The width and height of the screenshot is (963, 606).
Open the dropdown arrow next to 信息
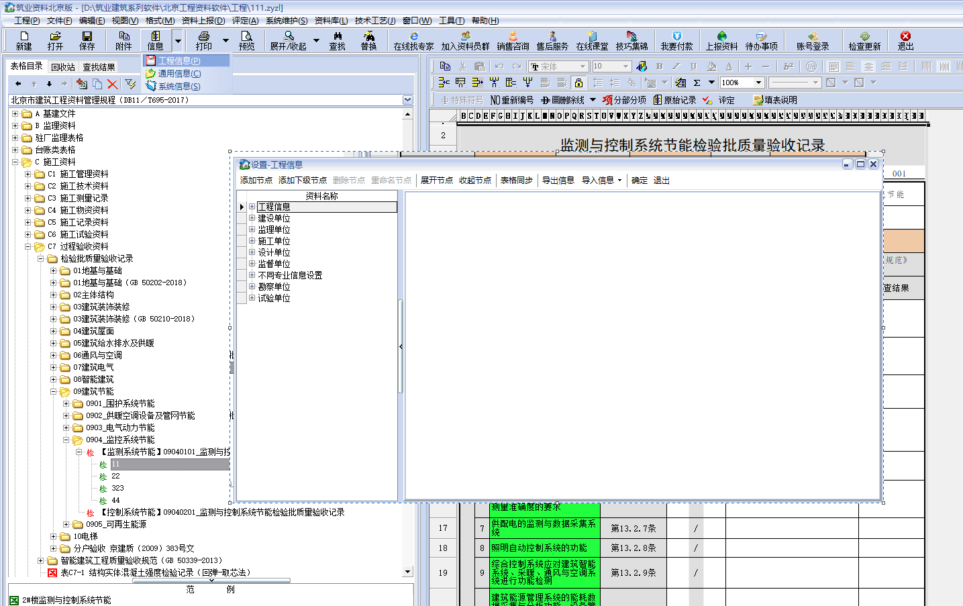(x=178, y=40)
